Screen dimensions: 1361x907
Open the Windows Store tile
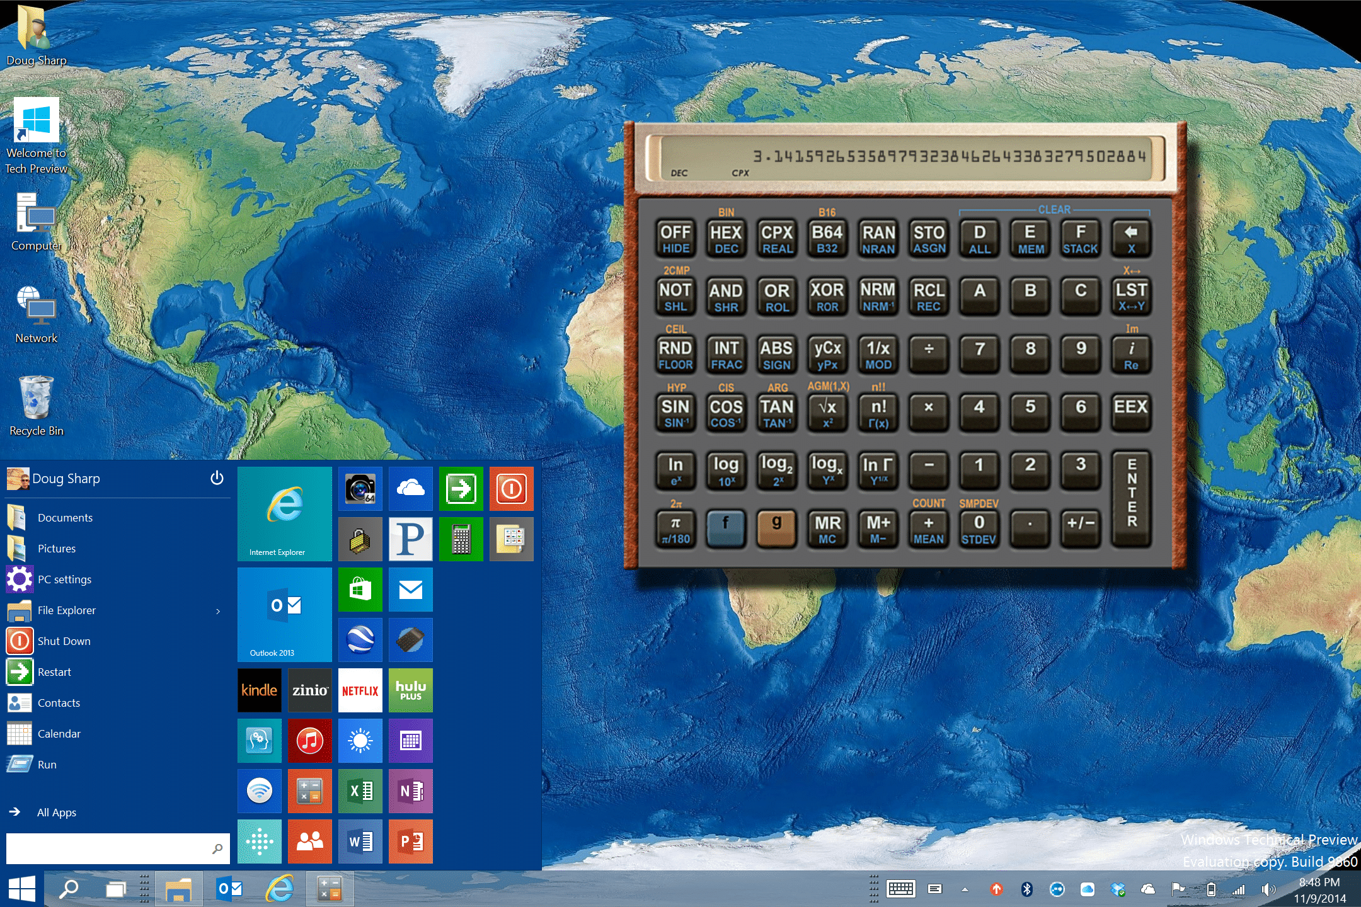[360, 590]
